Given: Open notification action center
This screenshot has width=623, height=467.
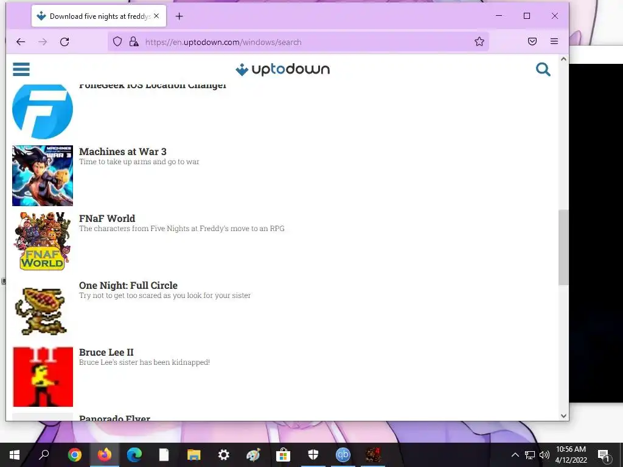Looking at the screenshot, I should 604,455.
